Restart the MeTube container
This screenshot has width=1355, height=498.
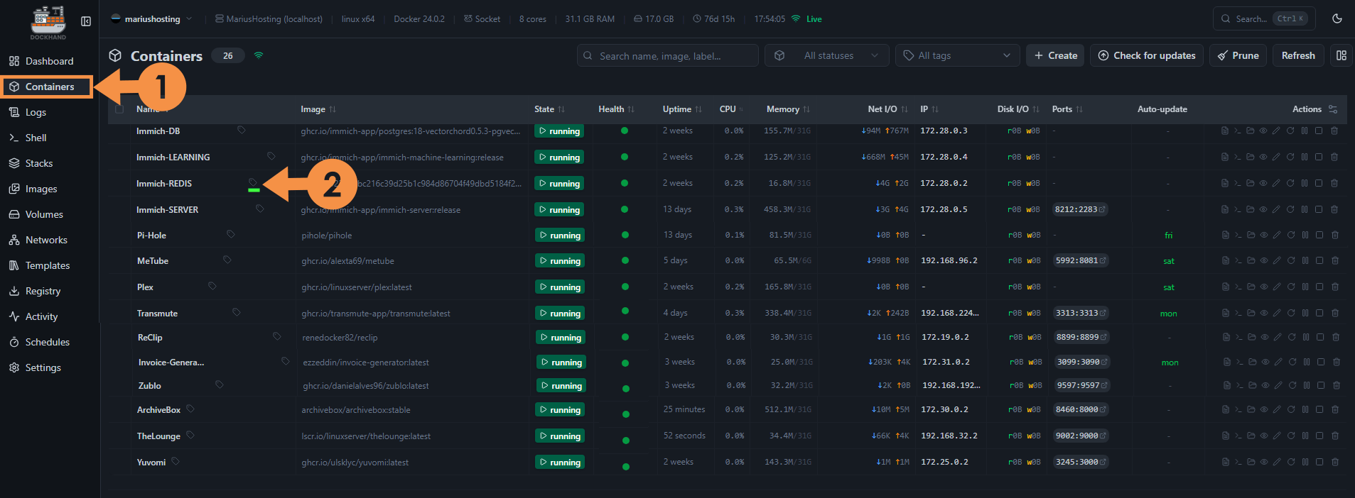tap(1291, 260)
